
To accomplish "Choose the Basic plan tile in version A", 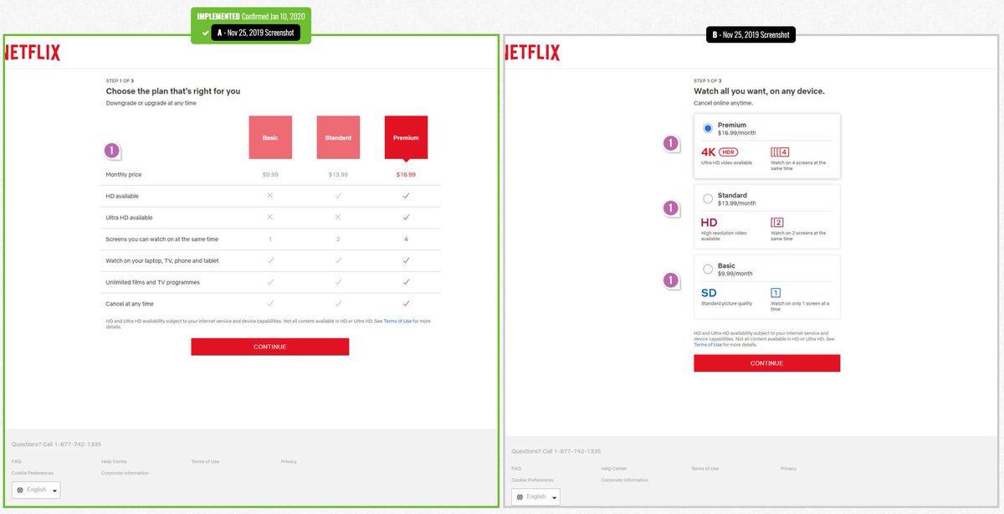I will [270, 137].
